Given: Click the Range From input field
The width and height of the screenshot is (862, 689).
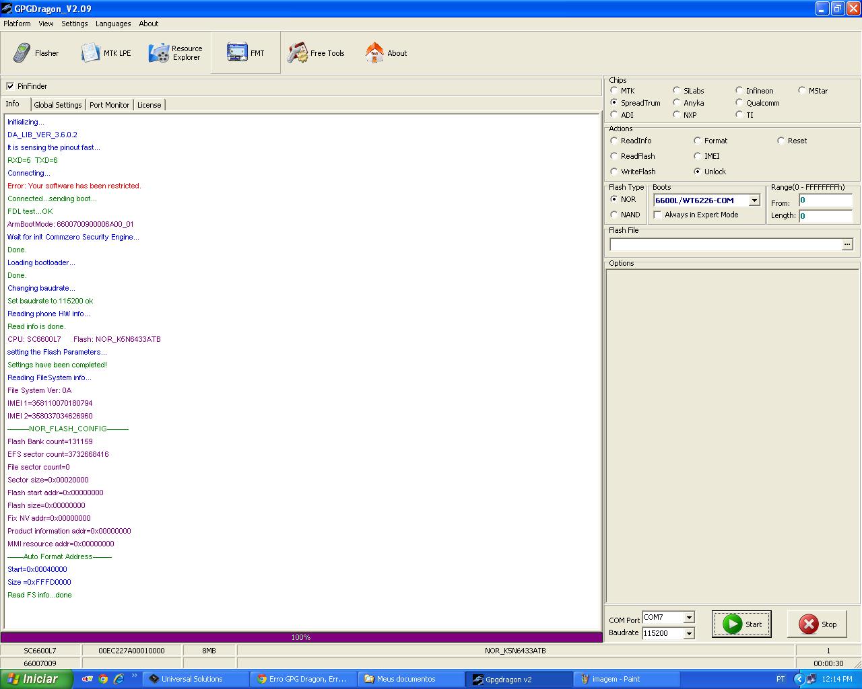Looking at the screenshot, I should [825, 201].
